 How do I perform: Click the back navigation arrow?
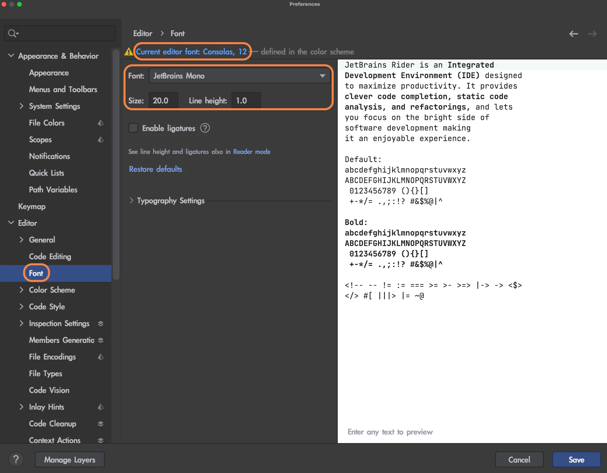[573, 34]
